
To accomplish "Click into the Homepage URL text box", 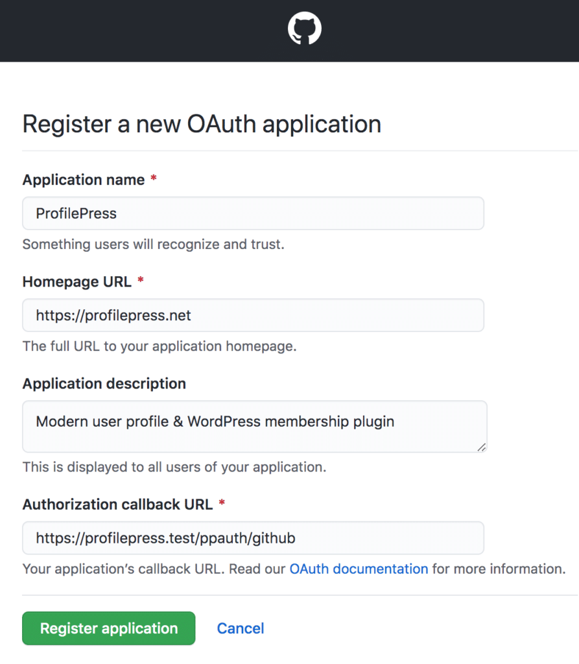I will 253,316.
